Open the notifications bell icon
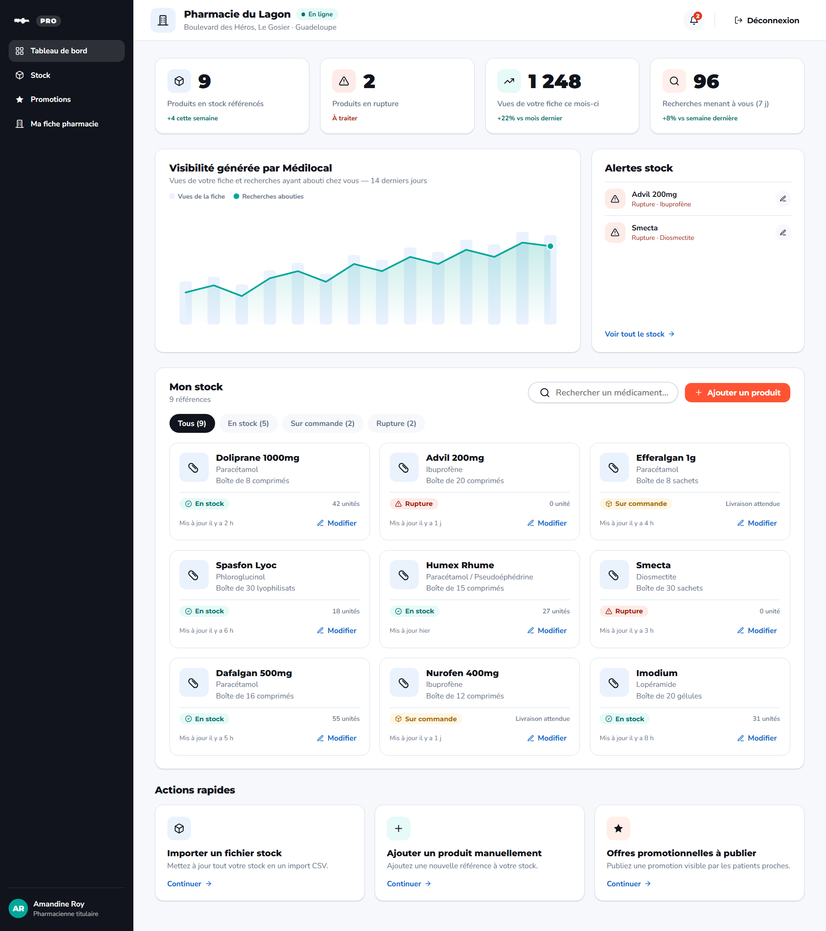The image size is (826, 931). 693,20
